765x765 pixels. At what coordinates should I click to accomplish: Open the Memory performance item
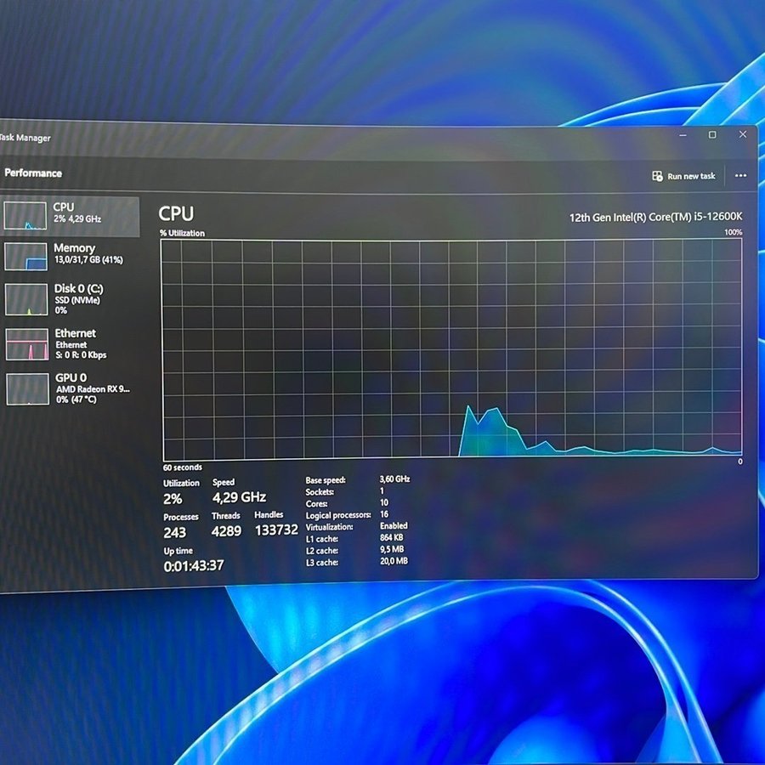coord(70,256)
